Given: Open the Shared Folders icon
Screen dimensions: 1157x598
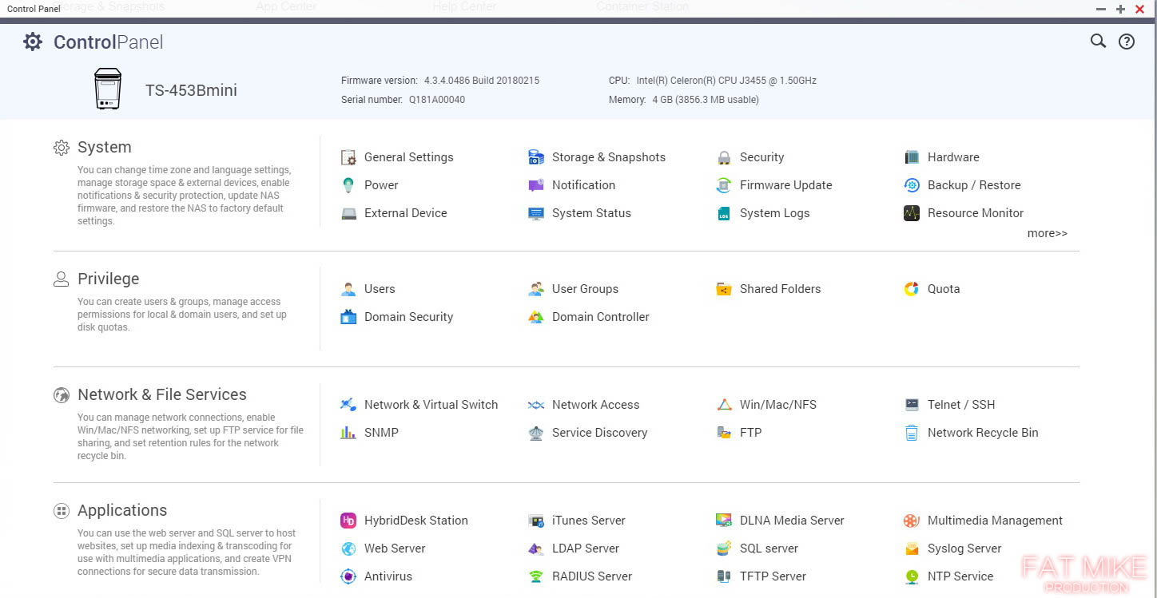Looking at the screenshot, I should point(724,289).
